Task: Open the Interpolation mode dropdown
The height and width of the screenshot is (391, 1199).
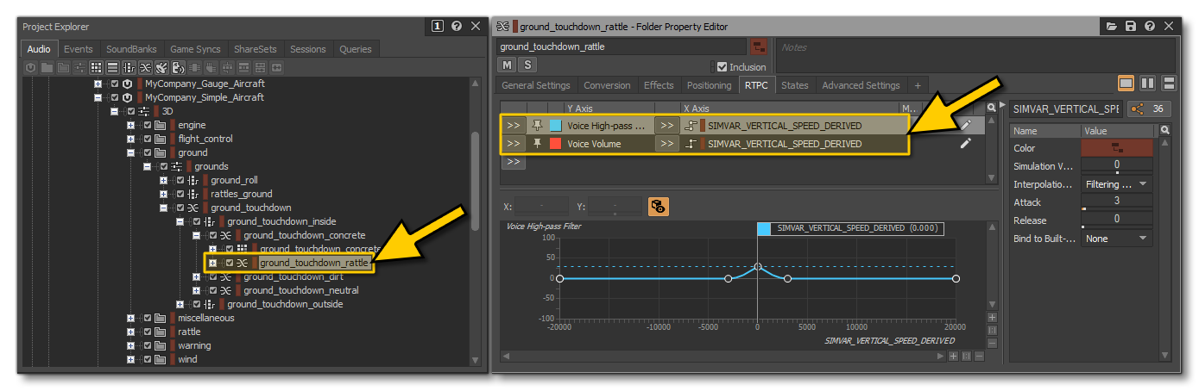Action: [x=1117, y=184]
